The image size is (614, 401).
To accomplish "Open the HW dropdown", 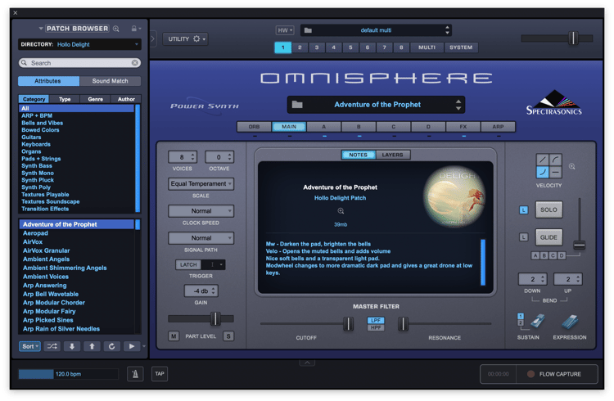I will (x=285, y=30).
